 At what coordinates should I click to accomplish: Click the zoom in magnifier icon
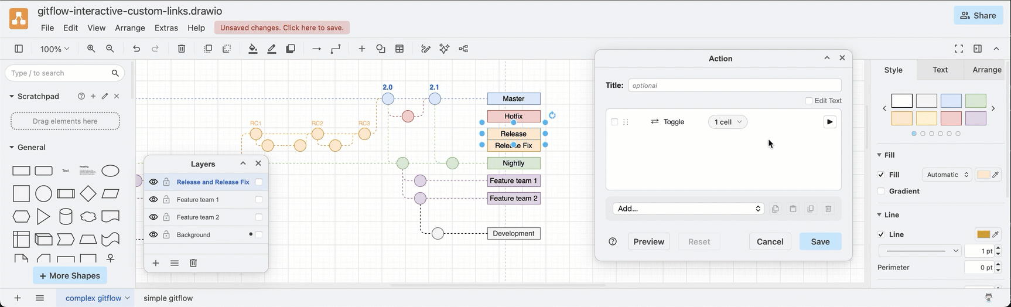(91, 49)
